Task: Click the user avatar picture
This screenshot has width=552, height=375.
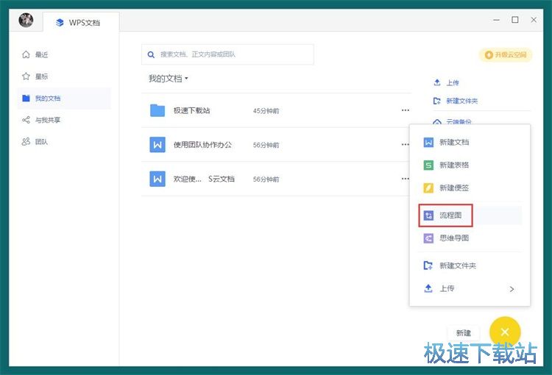Action: (26, 20)
